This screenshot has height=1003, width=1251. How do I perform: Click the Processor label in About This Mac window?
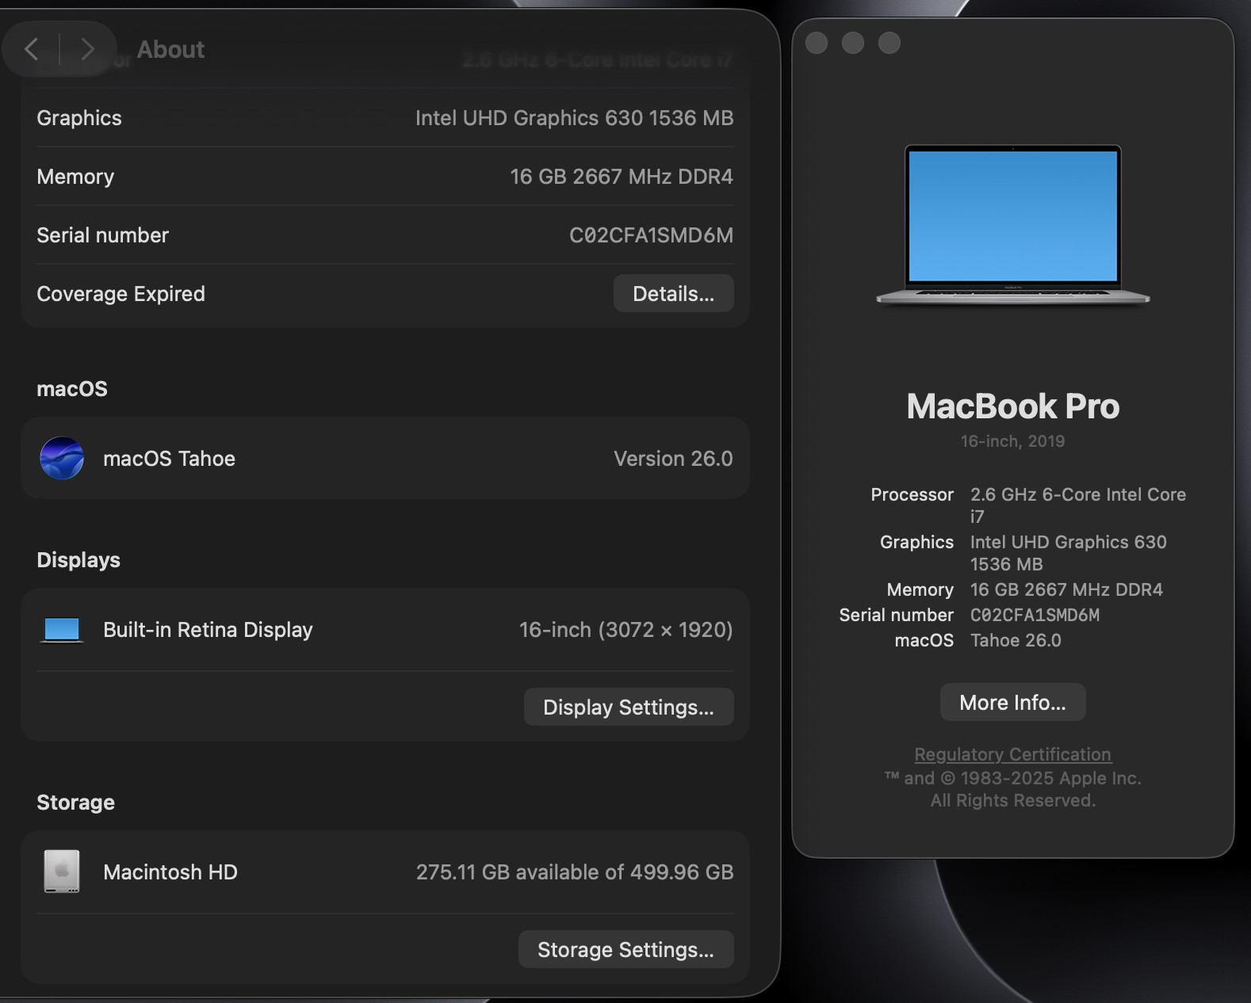tap(912, 494)
